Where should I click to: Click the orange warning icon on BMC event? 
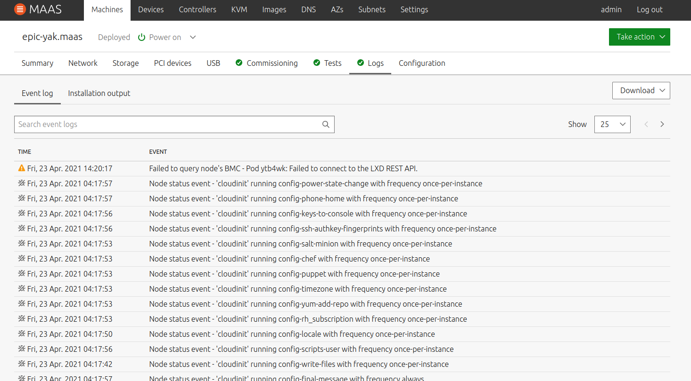[21, 168]
